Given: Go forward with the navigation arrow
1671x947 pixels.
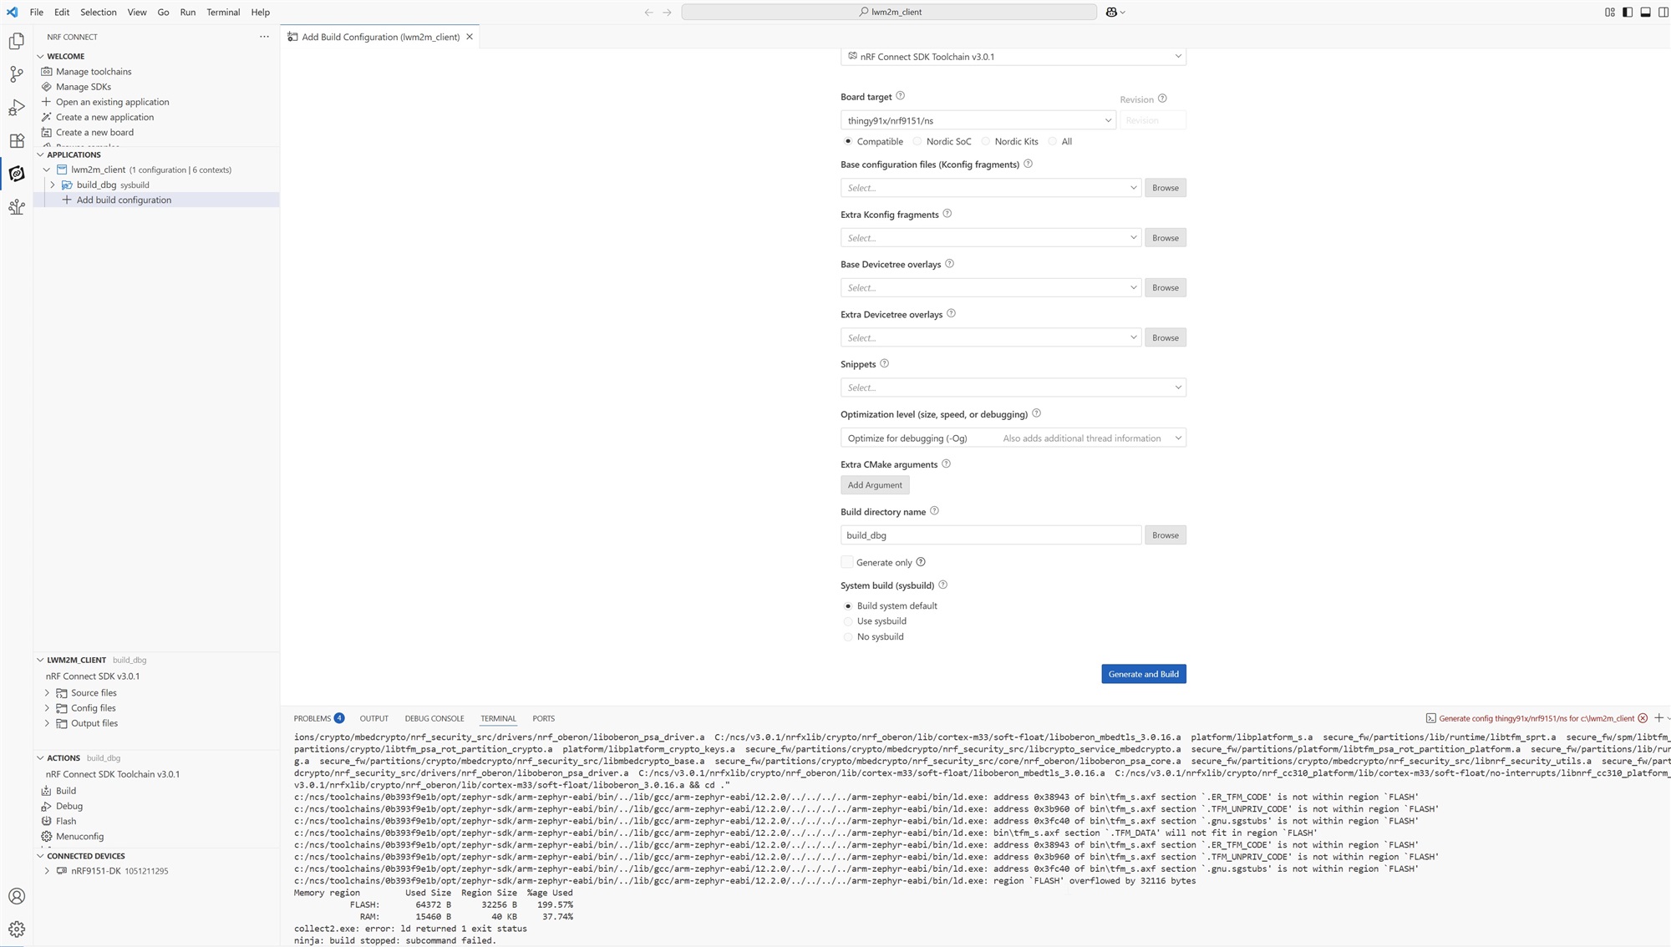Looking at the screenshot, I should (x=667, y=13).
